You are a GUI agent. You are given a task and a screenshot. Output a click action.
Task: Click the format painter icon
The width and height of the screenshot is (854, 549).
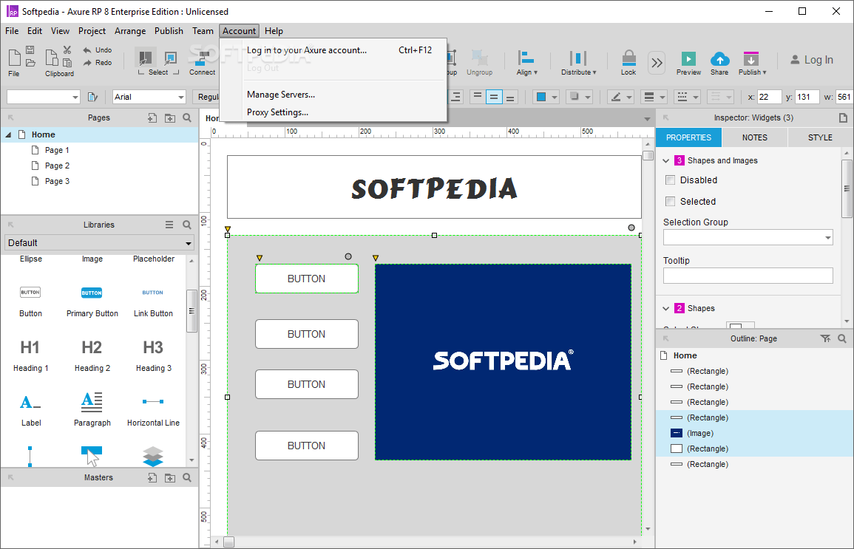(x=92, y=97)
